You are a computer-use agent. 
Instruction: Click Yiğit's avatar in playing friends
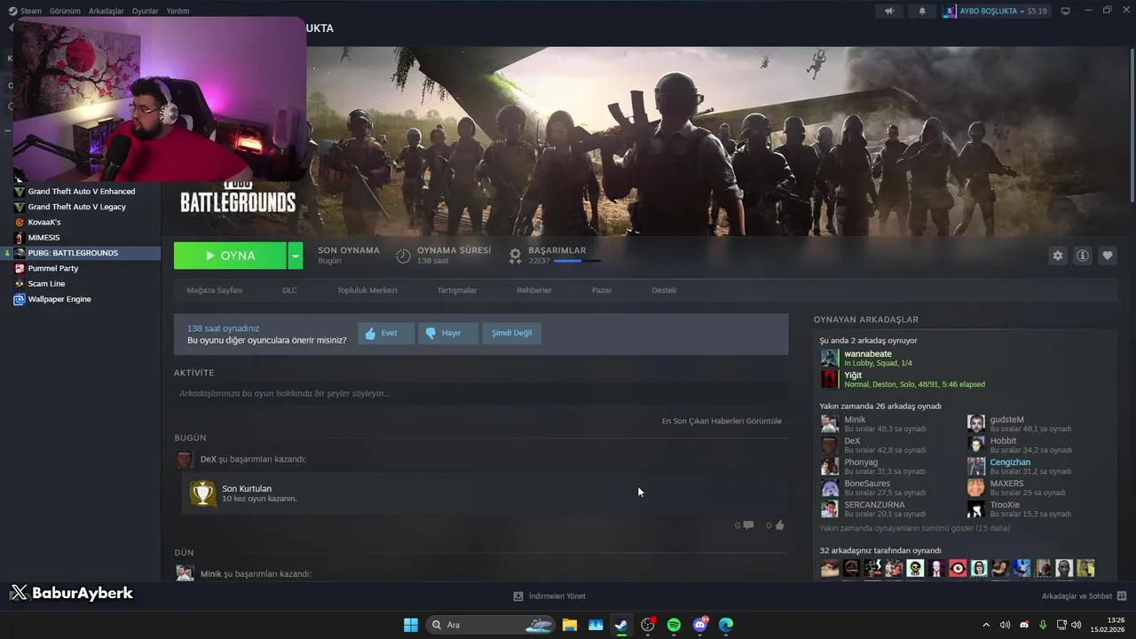click(829, 380)
